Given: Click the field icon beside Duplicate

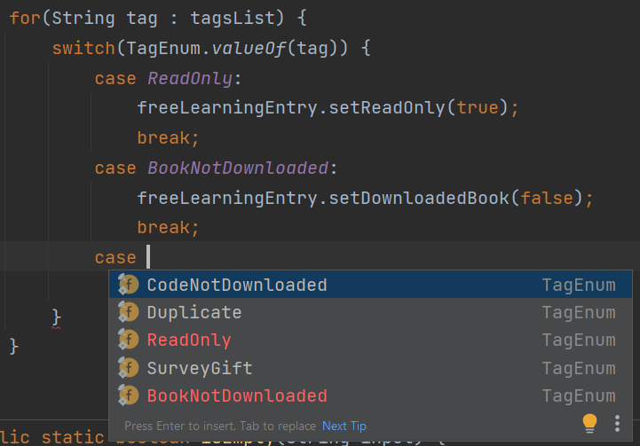Looking at the screenshot, I should pyautogui.click(x=128, y=312).
